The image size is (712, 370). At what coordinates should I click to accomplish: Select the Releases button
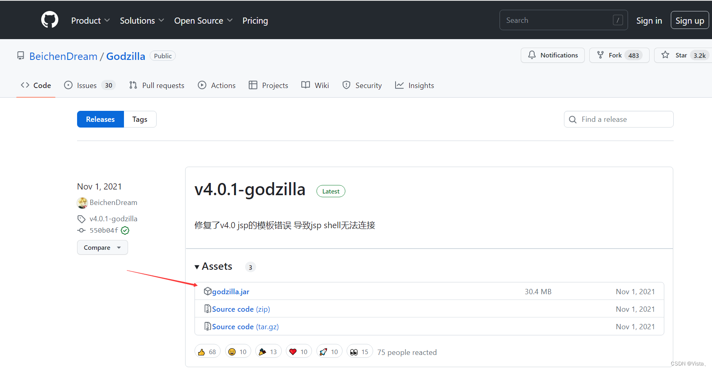[x=100, y=119]
